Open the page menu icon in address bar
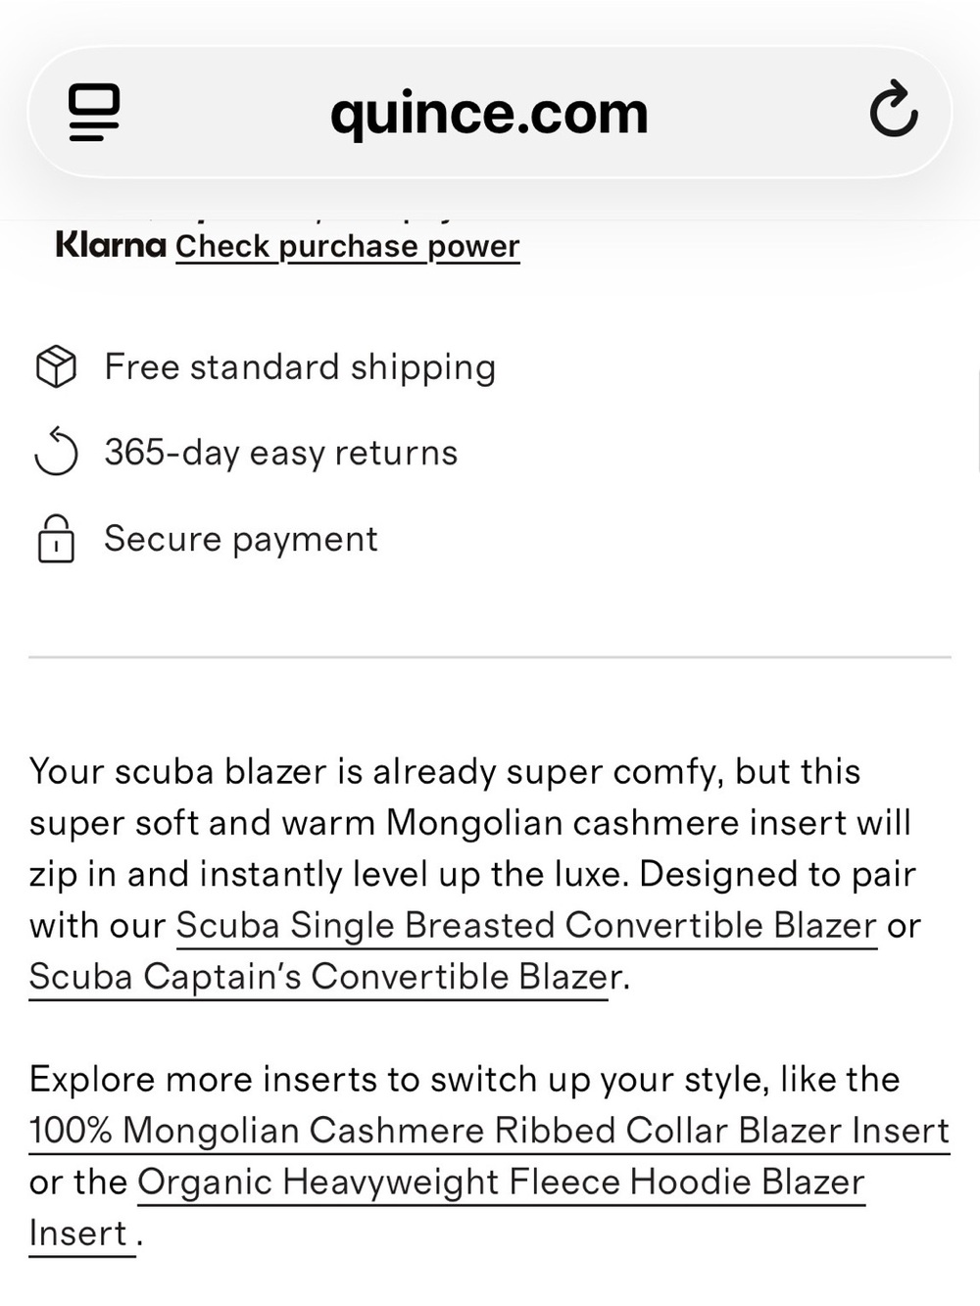Screen dimensions: 980x1306 pos(94,112)
